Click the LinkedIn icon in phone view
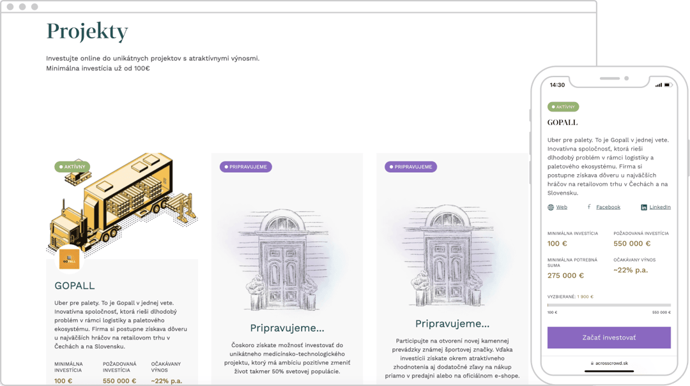Screen dimensions: 690x386 [x=644, y=207]
